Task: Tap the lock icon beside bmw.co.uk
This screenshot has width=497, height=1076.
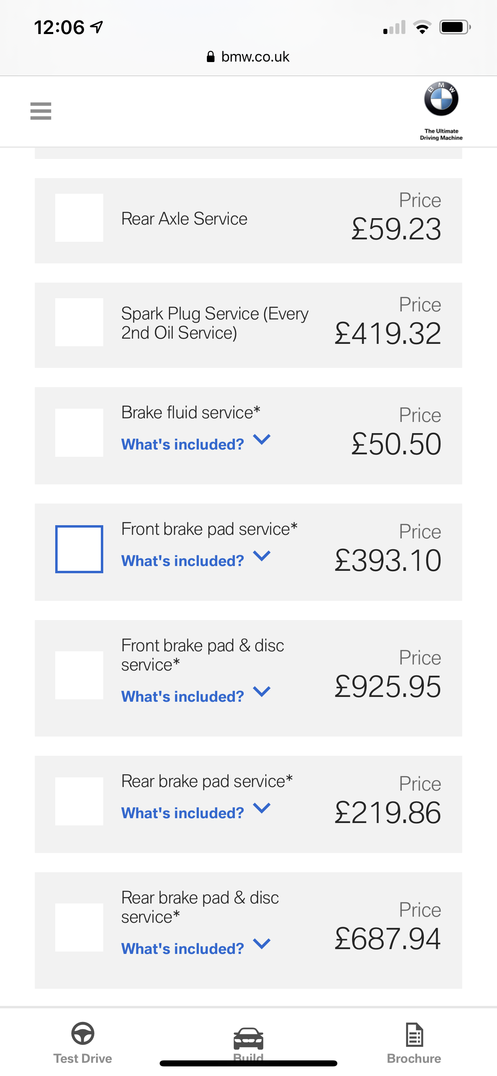Action: click(210, 57)
